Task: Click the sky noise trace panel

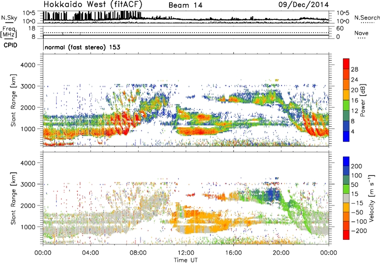Action: coord(186,17)
